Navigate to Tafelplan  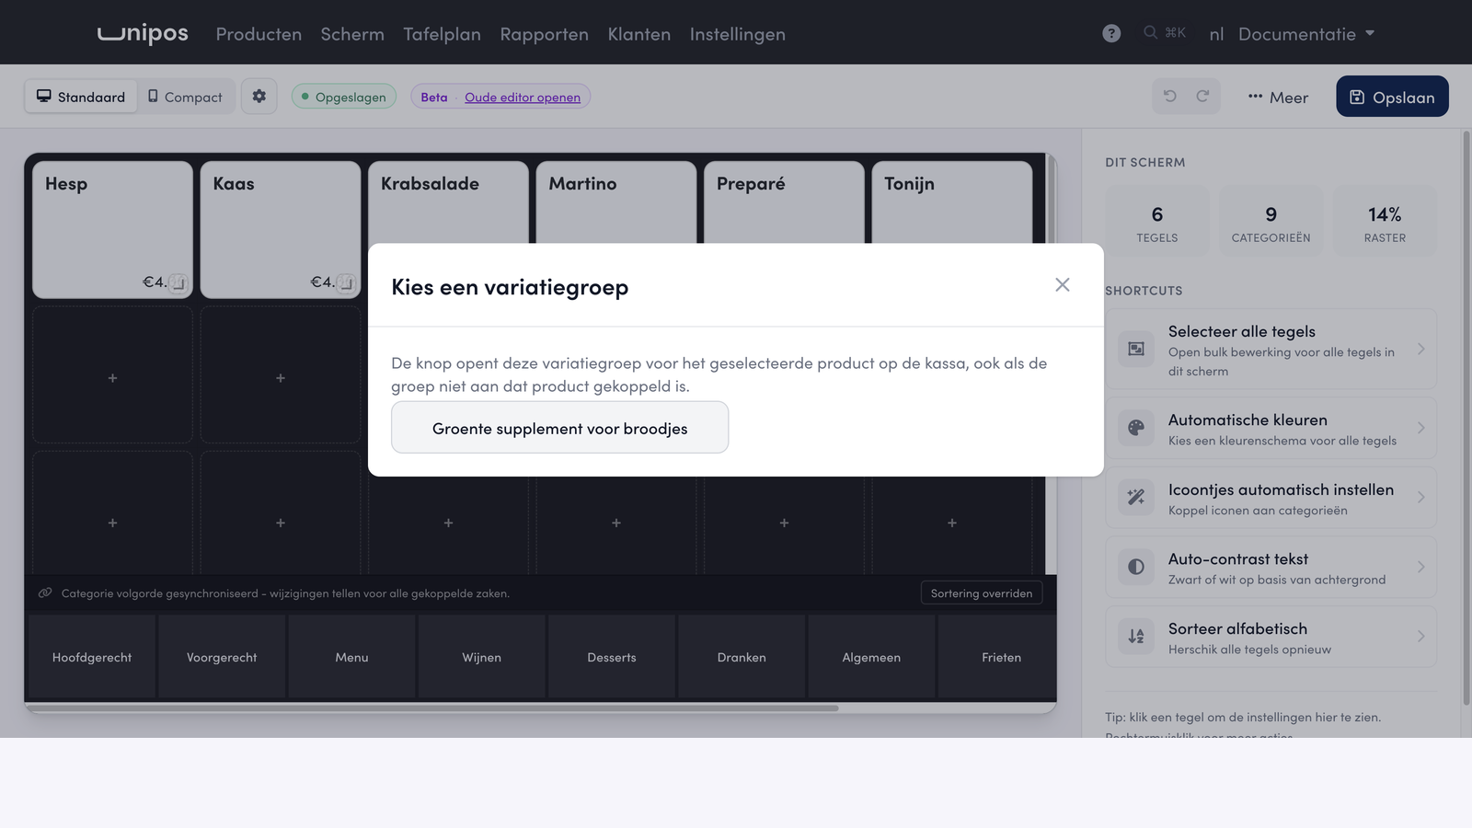tap(442, 34)
